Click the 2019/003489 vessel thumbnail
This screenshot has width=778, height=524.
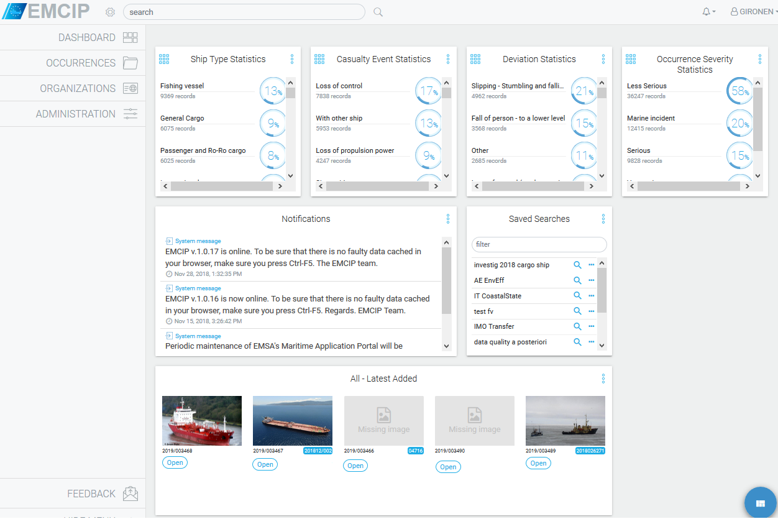point(565,421)
